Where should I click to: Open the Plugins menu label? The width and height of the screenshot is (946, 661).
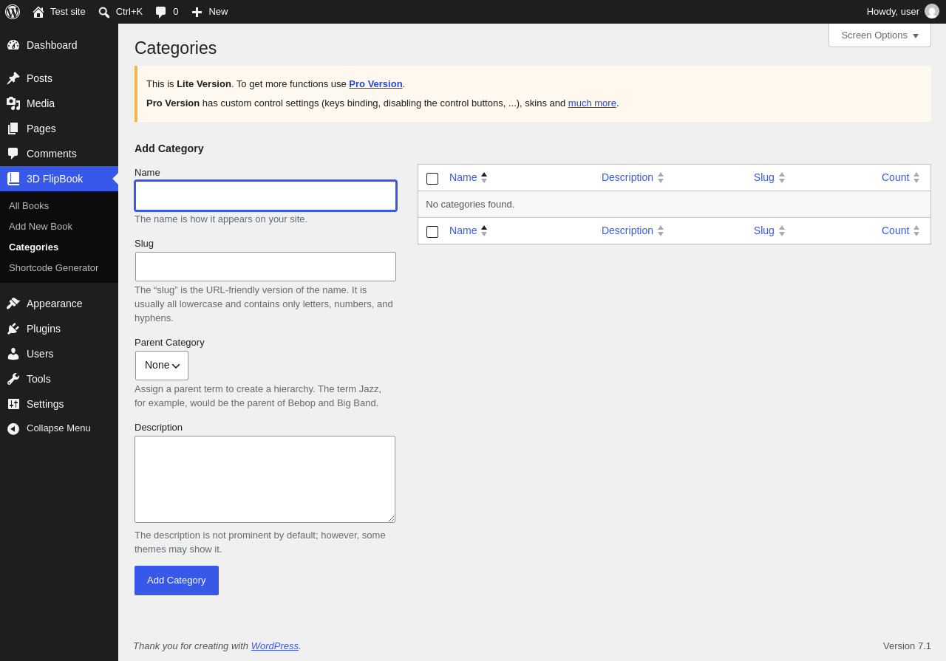(44, 329)
